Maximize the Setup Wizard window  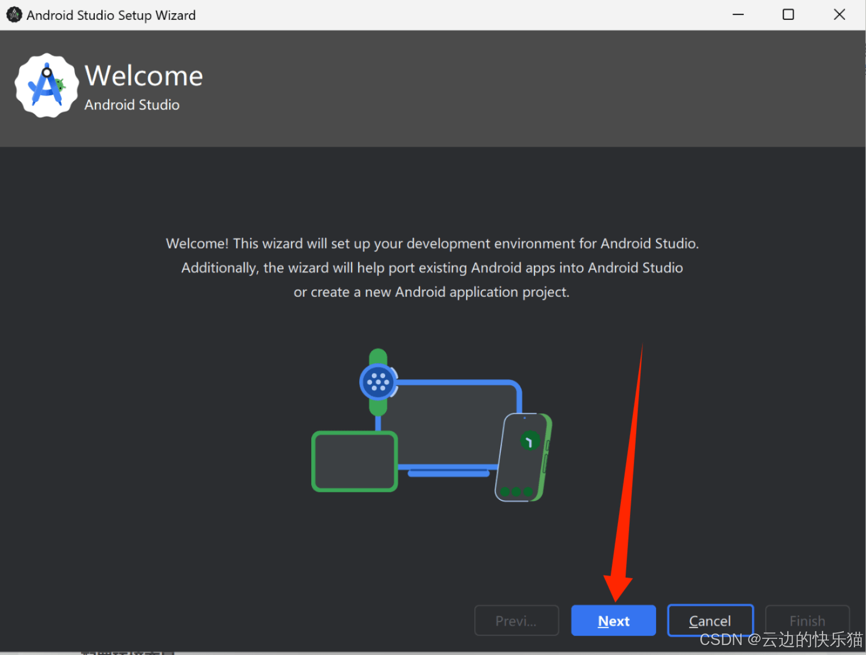788,15
